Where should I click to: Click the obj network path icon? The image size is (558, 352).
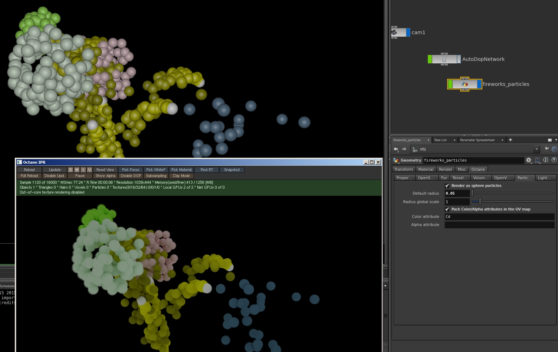click(415, 149)
